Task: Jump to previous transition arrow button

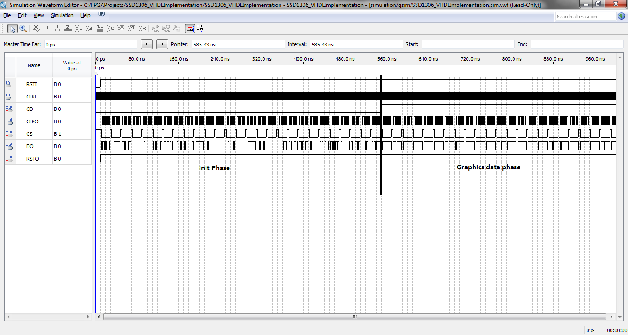Action: pyautogui.click(x=146, y=44)
